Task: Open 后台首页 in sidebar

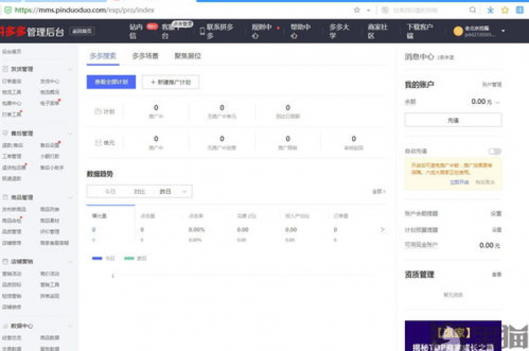Action: (12, 52)
